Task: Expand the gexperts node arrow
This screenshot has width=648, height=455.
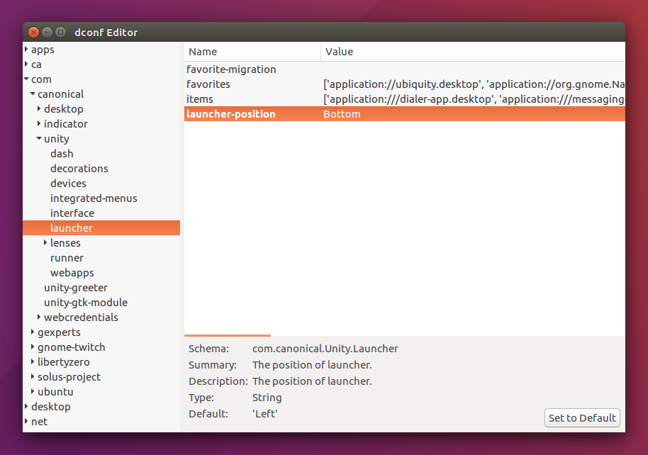Action: pos(33,332)
